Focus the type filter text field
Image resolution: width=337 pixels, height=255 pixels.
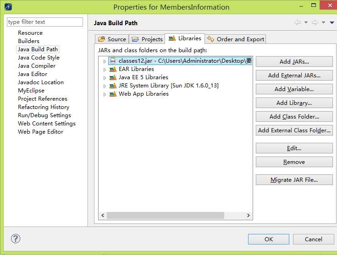tap(45, 22)
